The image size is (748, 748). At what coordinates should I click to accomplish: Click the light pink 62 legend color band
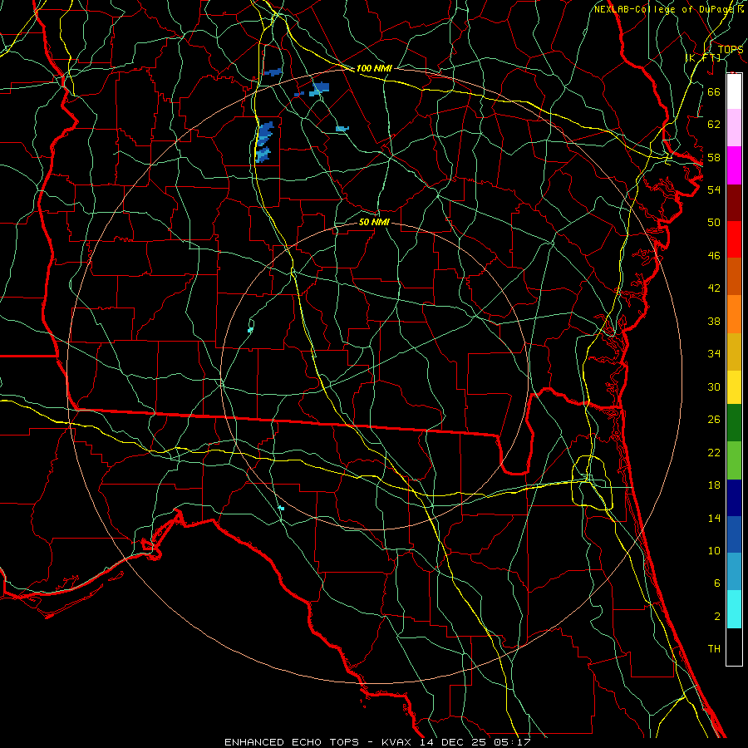[x=734, y=127]
